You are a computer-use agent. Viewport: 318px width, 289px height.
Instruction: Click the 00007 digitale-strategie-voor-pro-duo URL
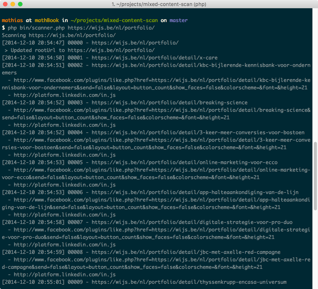pos(192,222)
